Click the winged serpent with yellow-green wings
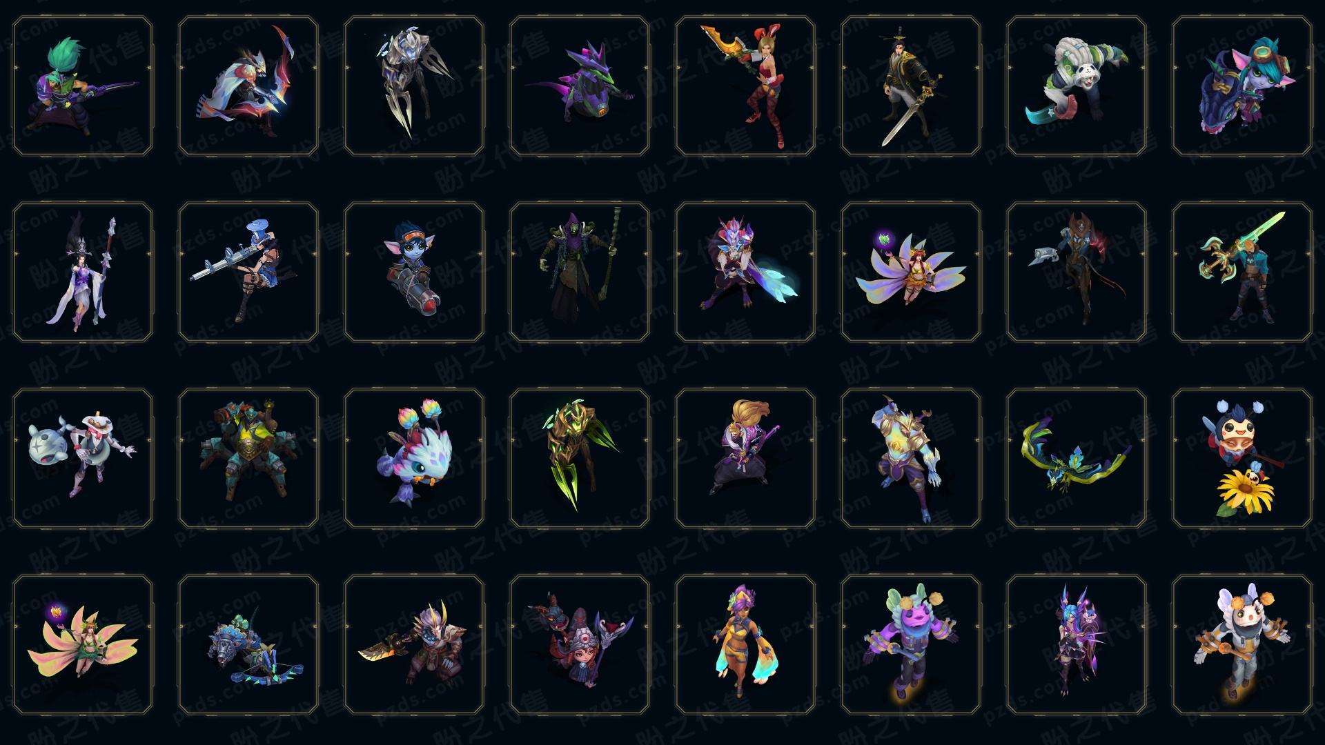The width and height of the screenshot is (1325, 745). click(1077, 458)
